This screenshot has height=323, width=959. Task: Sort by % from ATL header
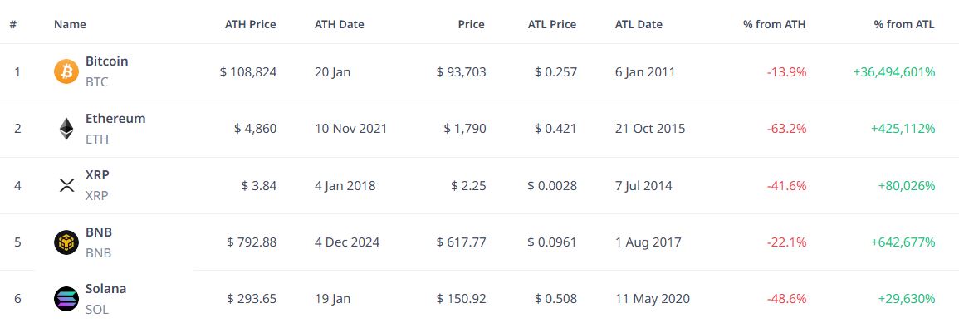click(904, 24)
